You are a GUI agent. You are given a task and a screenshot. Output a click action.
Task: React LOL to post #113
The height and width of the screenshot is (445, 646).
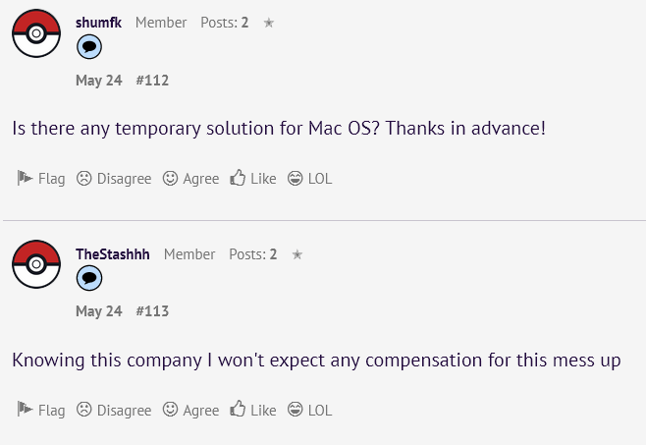[x=309, y=410]
